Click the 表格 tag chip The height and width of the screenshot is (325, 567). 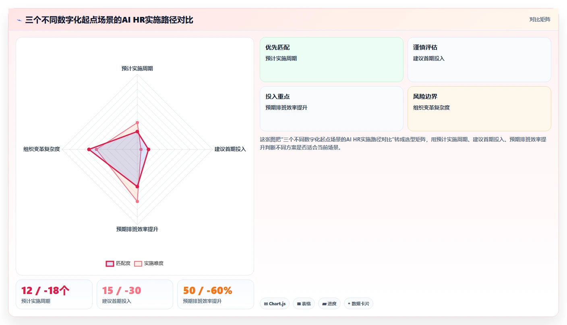coord(304,304)
